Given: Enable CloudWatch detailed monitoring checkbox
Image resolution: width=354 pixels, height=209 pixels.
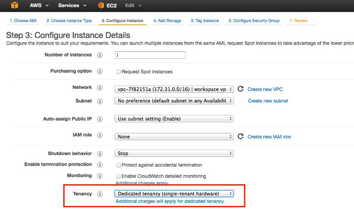Looking at the screenshot, I should (x=119, y=176).
